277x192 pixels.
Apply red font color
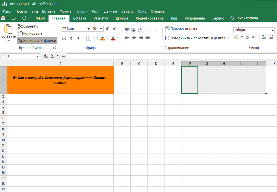[x=113, y=38]
